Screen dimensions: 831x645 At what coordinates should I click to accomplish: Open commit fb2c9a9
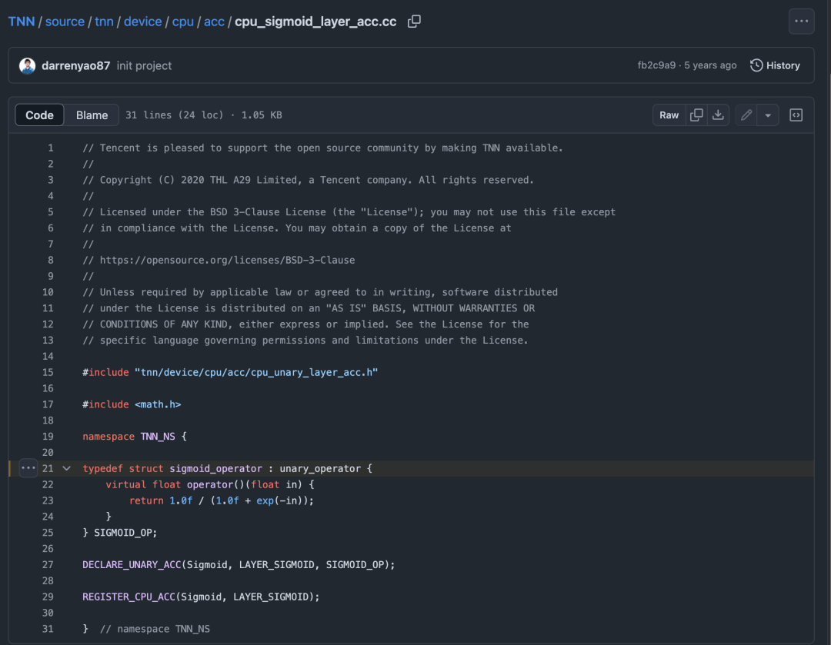click(x=656, y=65)
